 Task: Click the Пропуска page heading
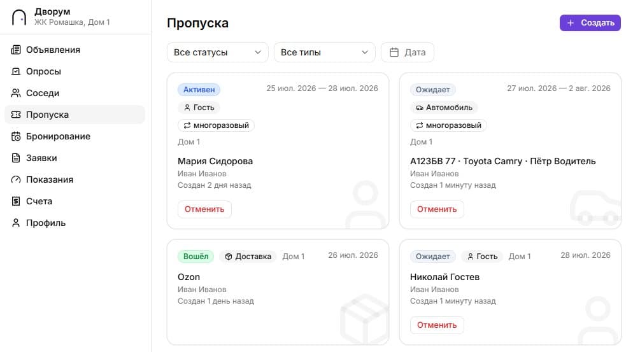point(197,23)
